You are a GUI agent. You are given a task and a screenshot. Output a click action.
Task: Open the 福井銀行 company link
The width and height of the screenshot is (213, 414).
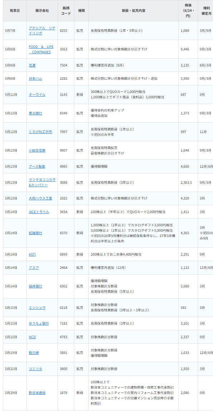click(x=35, y=286)
